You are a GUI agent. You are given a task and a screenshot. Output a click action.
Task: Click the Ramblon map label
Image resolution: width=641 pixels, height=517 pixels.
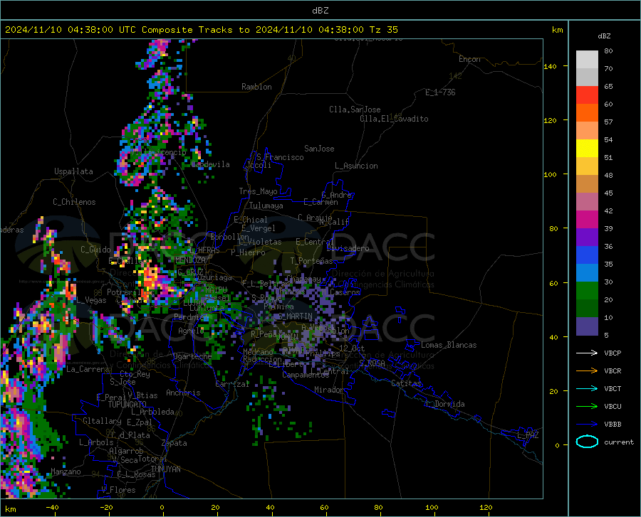256,87
